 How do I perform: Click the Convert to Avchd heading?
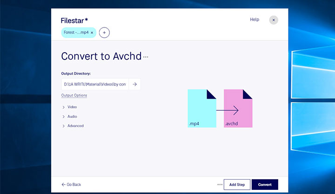tap(101, 56)
